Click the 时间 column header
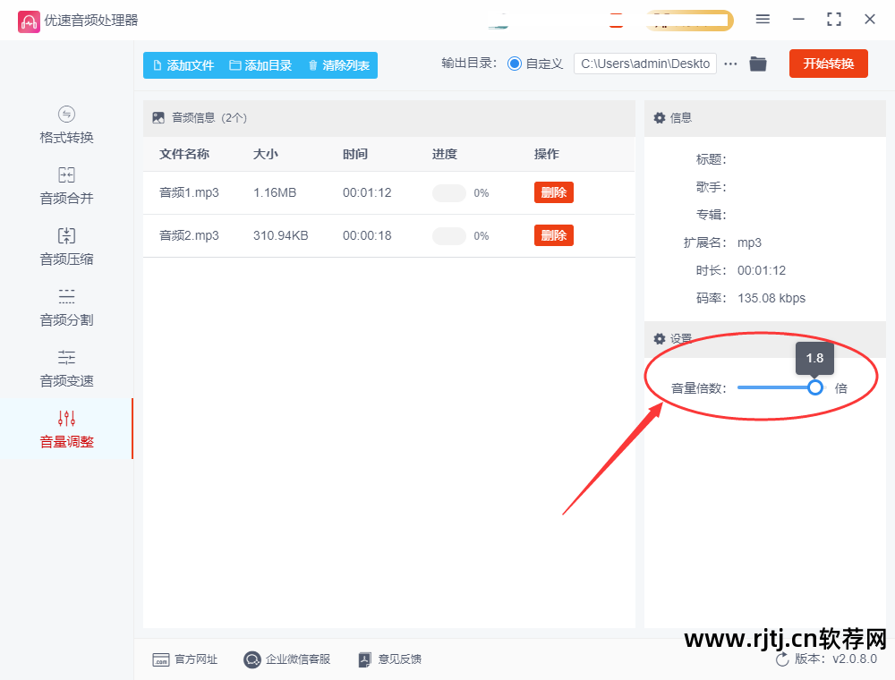 (x=355, y=154)
